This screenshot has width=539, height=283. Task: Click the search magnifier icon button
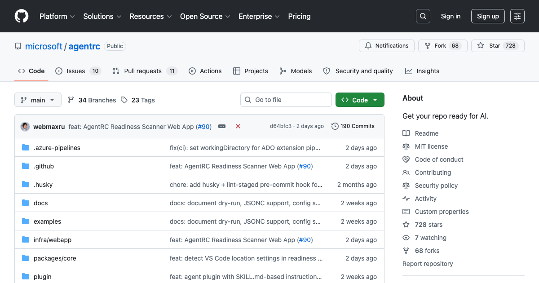click(423, 16)
